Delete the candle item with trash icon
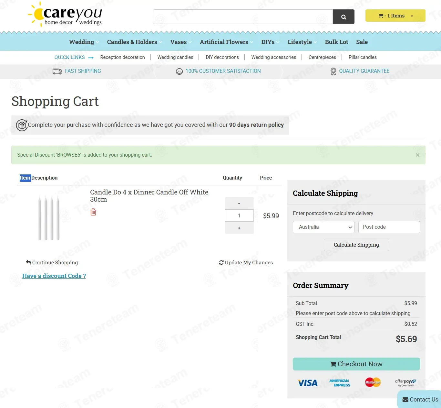Image resolution: width=441 pixels, height=408 pixels. tap(93, 212)
